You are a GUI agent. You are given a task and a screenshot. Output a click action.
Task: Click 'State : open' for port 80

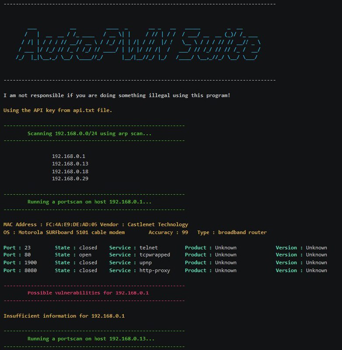[73, 255]
